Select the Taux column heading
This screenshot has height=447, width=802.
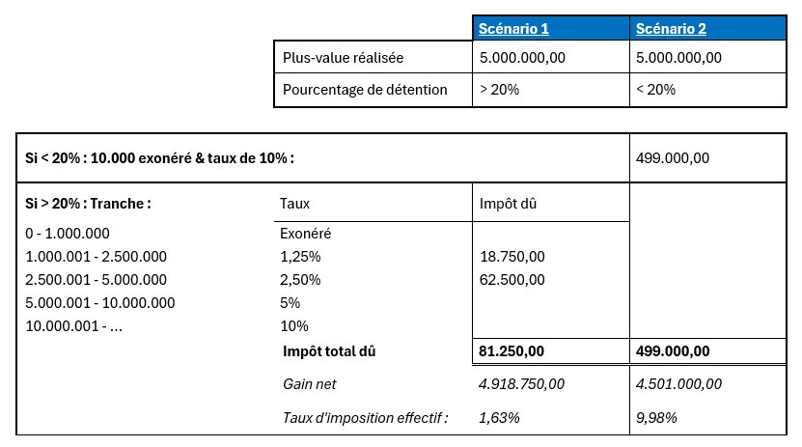click(x=294, y=204)
